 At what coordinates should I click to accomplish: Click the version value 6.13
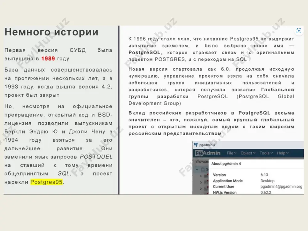tap(264, 175)
